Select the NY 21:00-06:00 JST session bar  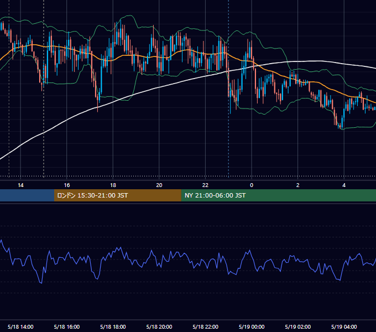coord(278,195)
